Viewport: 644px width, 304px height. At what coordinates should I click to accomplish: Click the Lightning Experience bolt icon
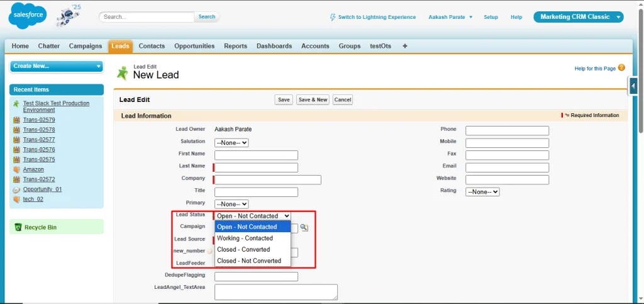(333, 17)
